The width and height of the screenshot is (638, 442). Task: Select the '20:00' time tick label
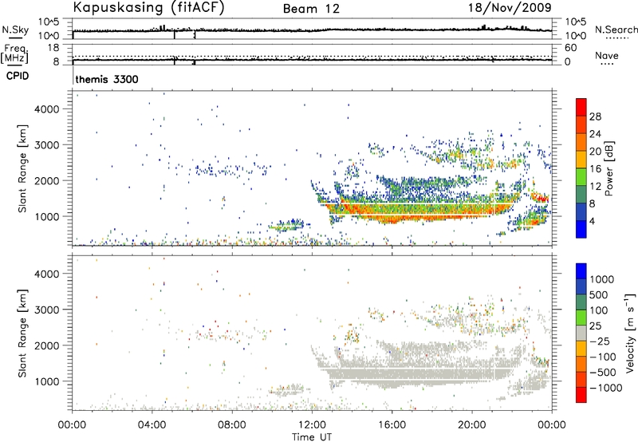tap(472, 425)
